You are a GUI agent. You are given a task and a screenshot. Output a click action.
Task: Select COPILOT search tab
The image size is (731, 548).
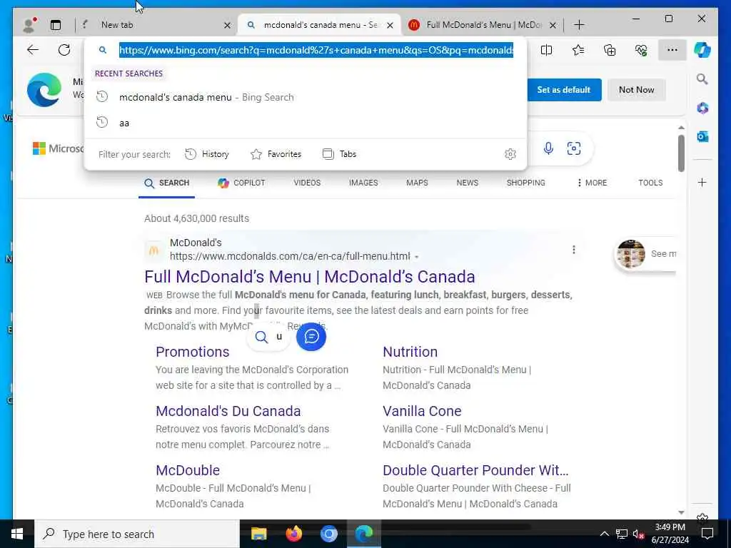coord(241,183)
